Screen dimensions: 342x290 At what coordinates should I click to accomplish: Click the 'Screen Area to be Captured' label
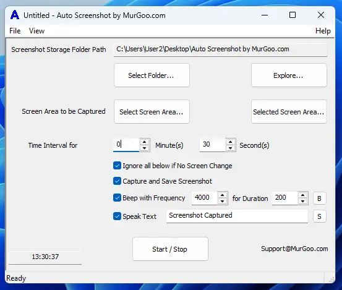click(64, 111)
